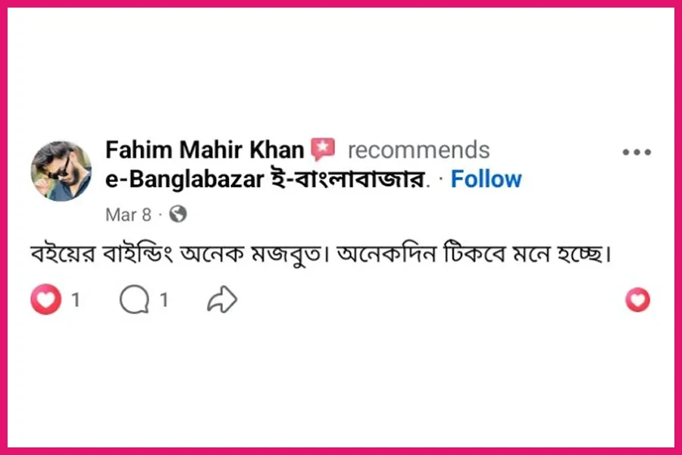The height and width of the screenshot is (455, 682).
Task: Open the three-dot post options menu
Action: (x=637, y=151)
